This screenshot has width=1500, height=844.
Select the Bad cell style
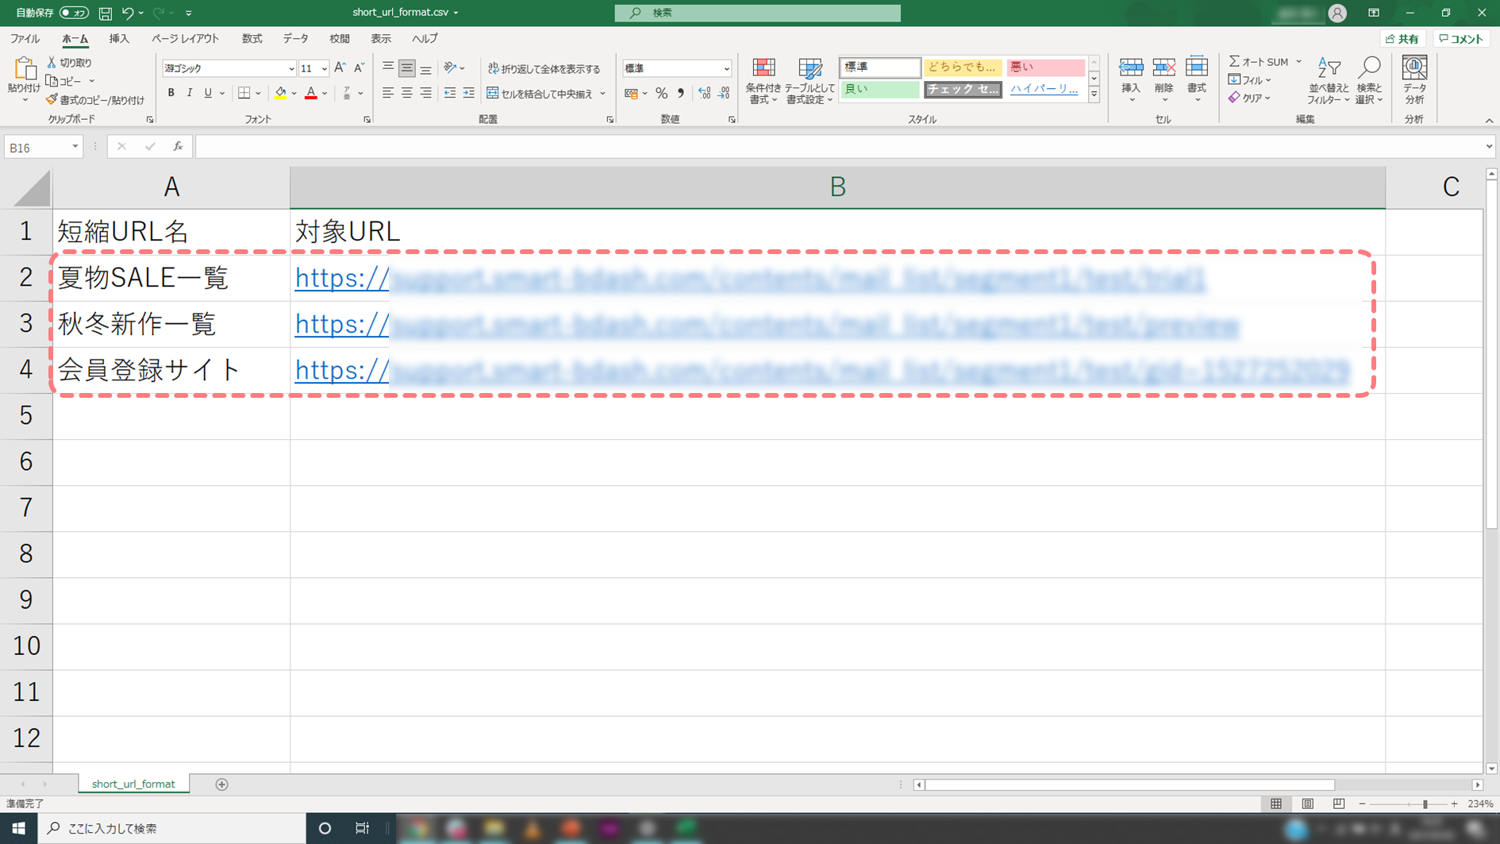(x=1044, y=67)
